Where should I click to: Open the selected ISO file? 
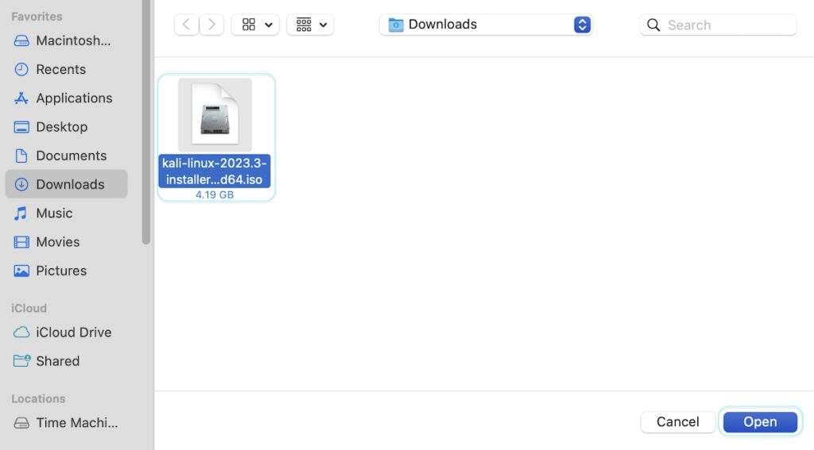(x=760, y=422)
